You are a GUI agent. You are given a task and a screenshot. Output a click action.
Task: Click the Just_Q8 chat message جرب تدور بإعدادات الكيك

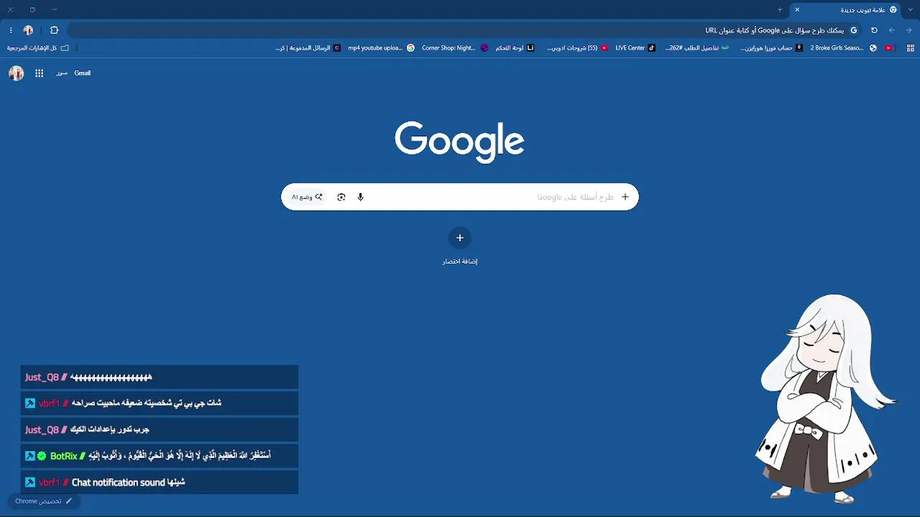pyautogui.click(x=160, y=429)
